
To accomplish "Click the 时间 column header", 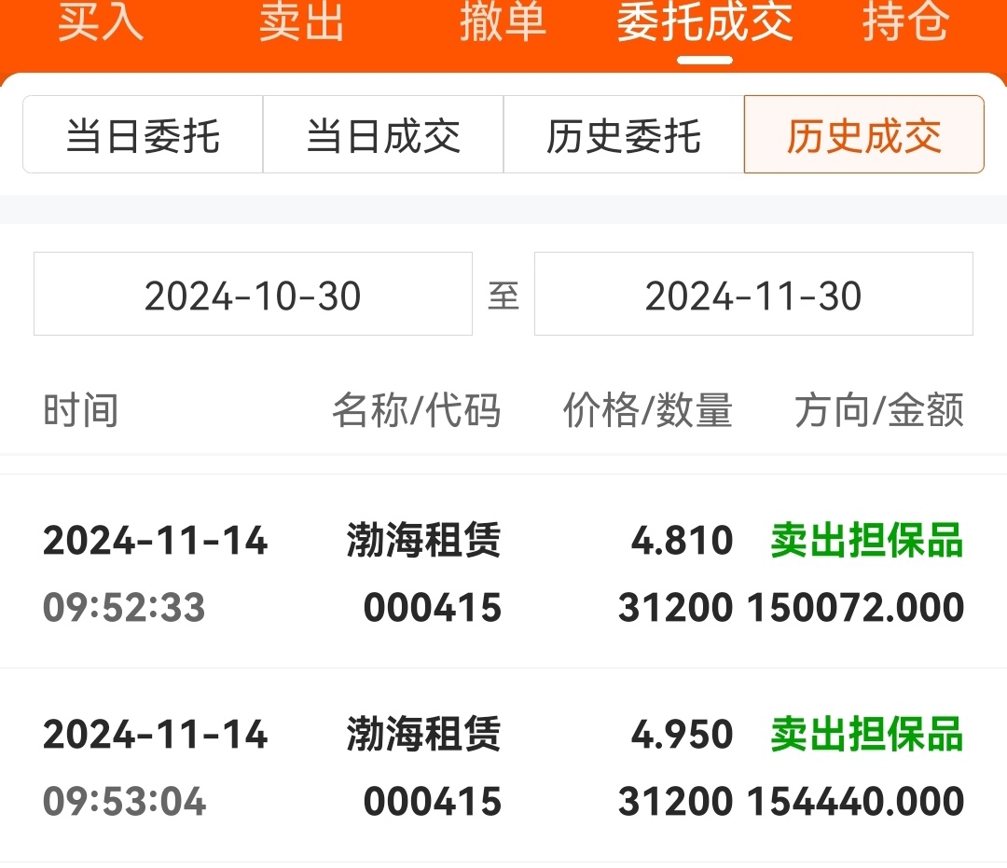I will tap(81, 409).
